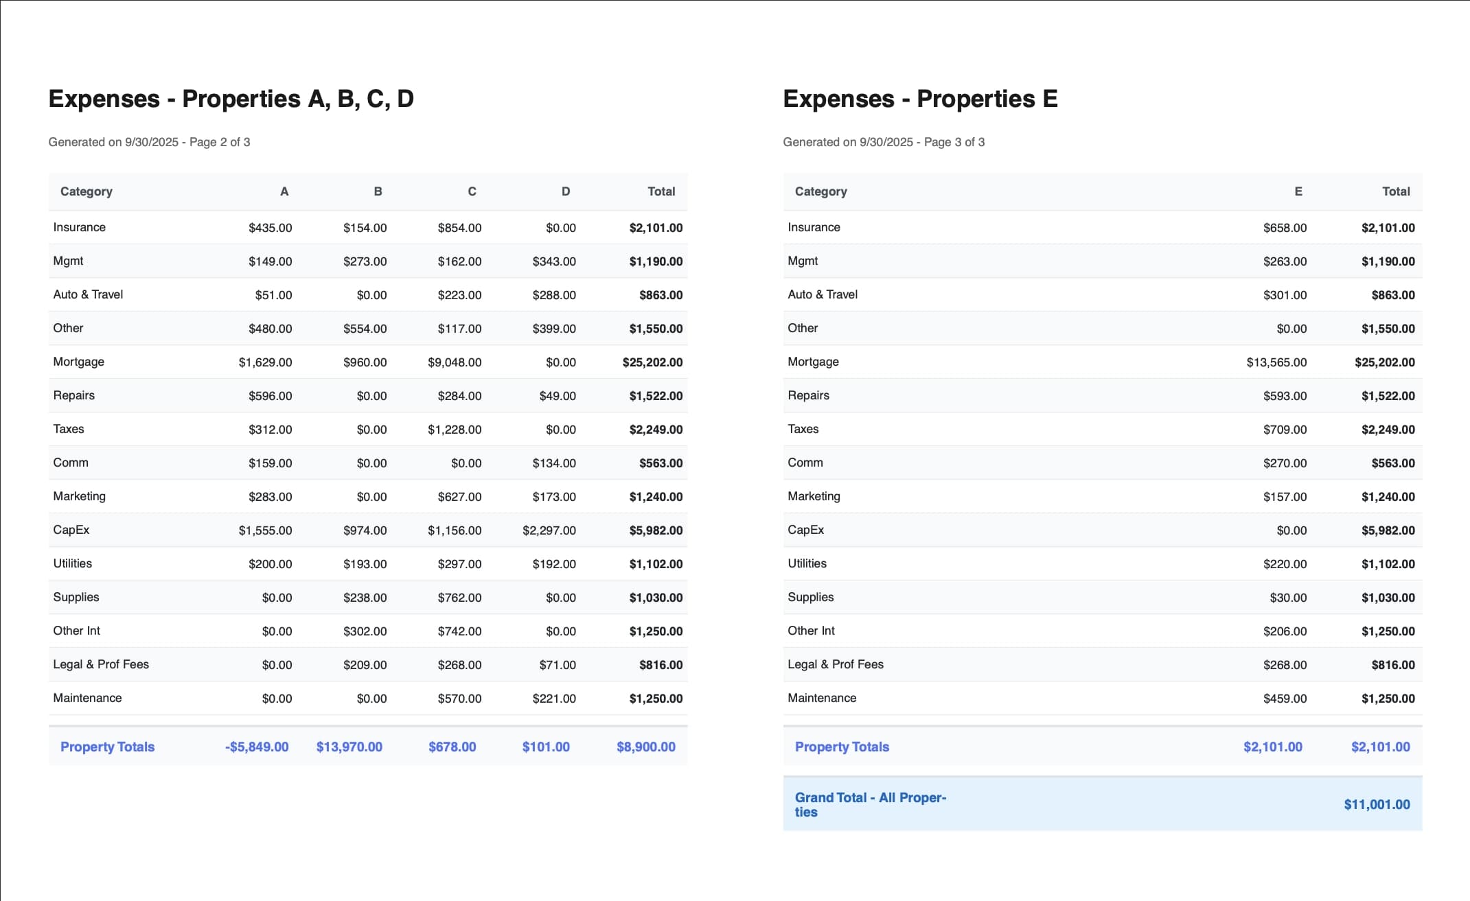Viewport: 1470px width, 901px height.
Task: Click the E column header on page 3
Action: pos(1298,191)
